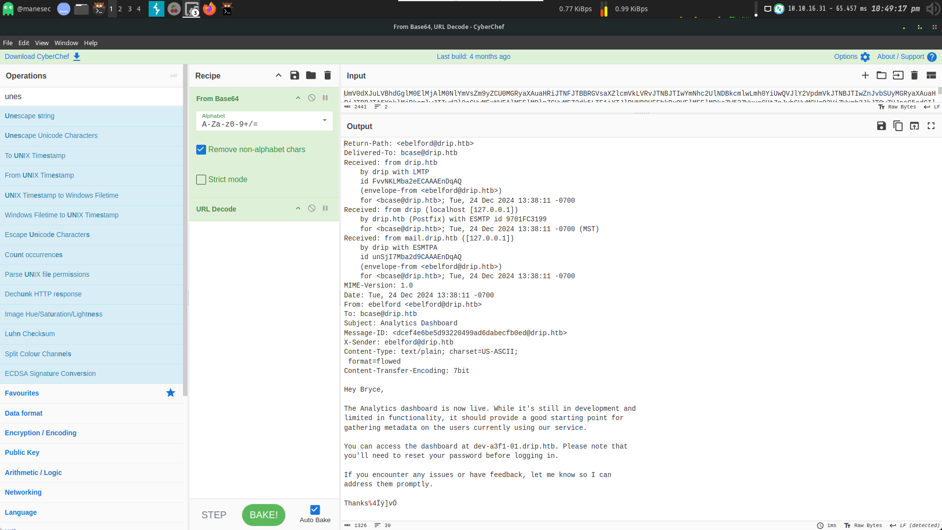Open the Help menu
The width and height of the screenshot is (942, 530).
[90, 43]
